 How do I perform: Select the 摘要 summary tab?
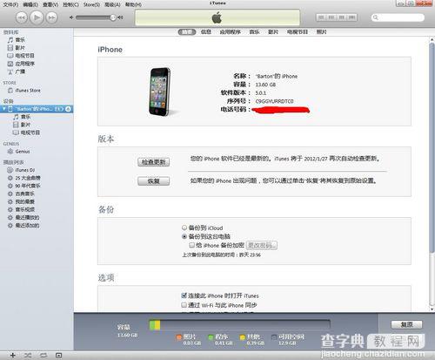(x=187, y=32)
